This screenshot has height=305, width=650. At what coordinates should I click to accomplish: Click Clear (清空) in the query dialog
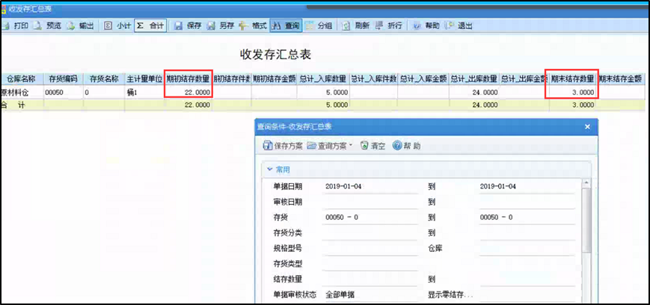tap(372, 146)
